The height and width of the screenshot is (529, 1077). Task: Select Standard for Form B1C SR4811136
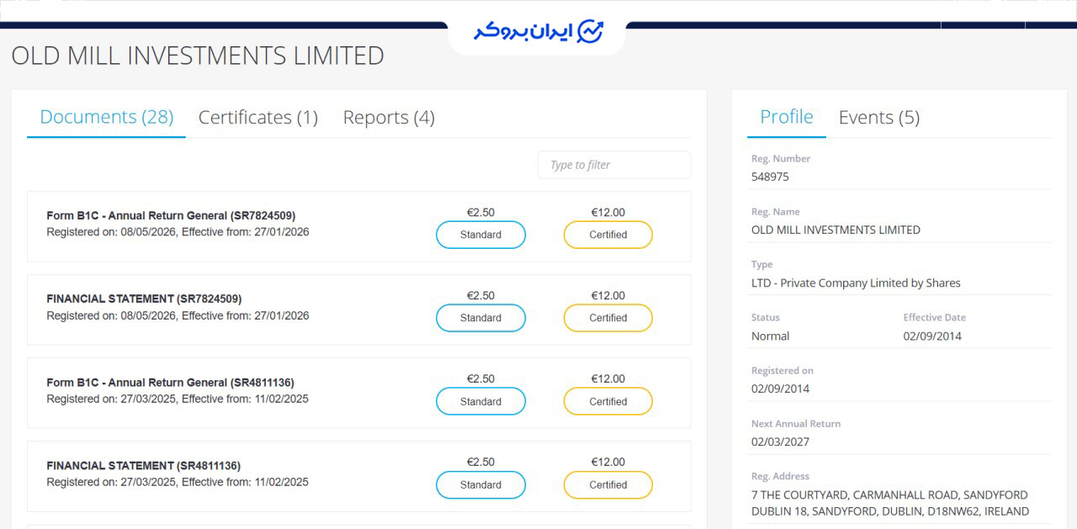(x=480, y=401)
